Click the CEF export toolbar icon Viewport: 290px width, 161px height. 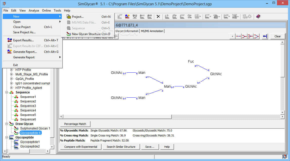pos(120,17)
